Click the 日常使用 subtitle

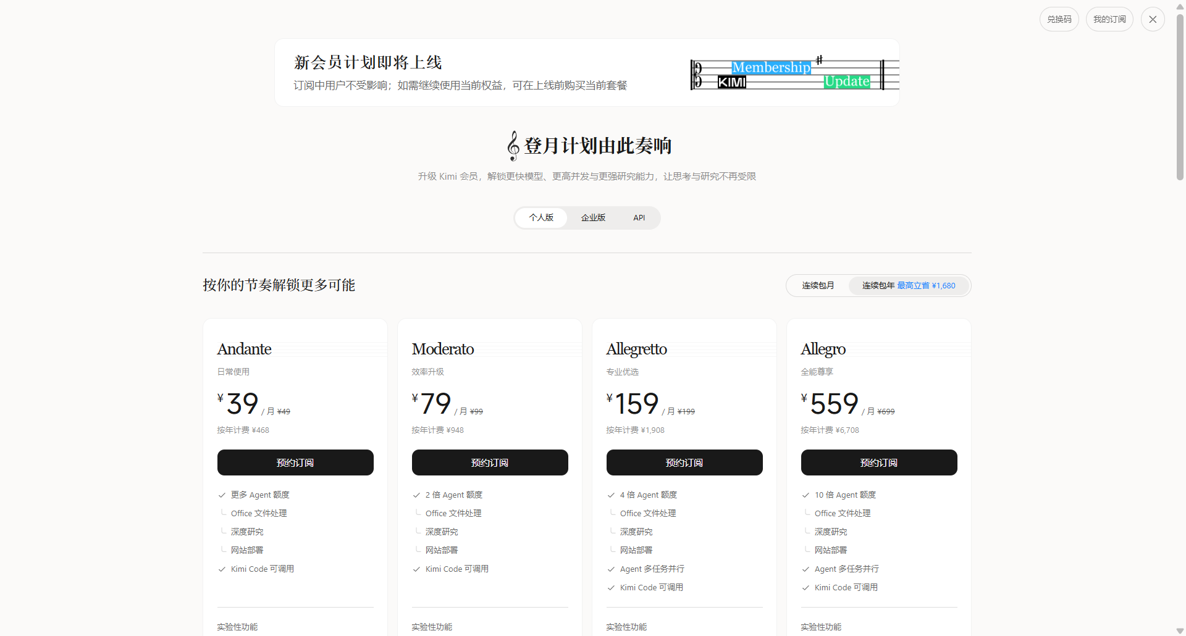pyautogui.click(x=233, y=372)
